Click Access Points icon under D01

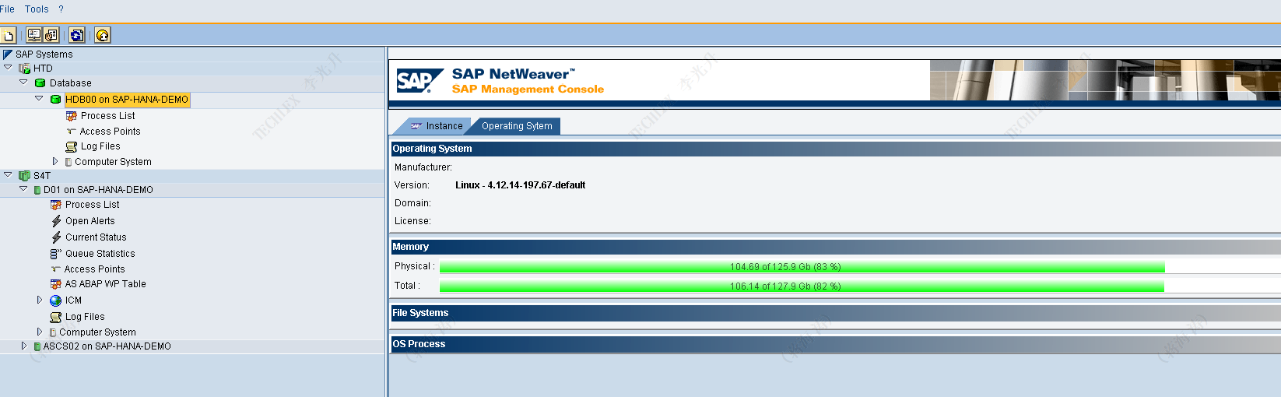[55, 269]
